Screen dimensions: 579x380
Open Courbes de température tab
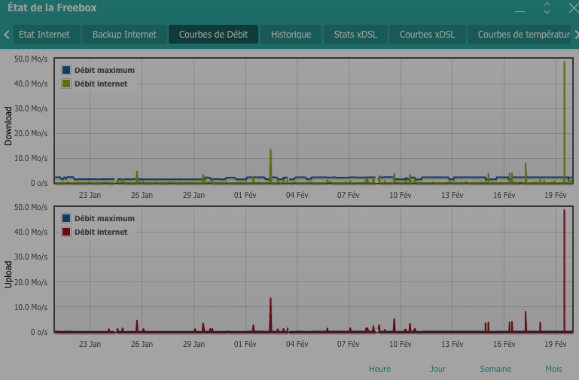point(520,35)
